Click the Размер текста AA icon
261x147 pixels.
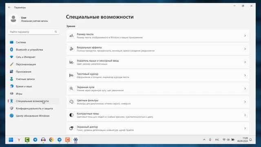(x=71, y=36)
